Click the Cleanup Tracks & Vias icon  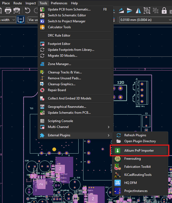[x=42, y=72]
